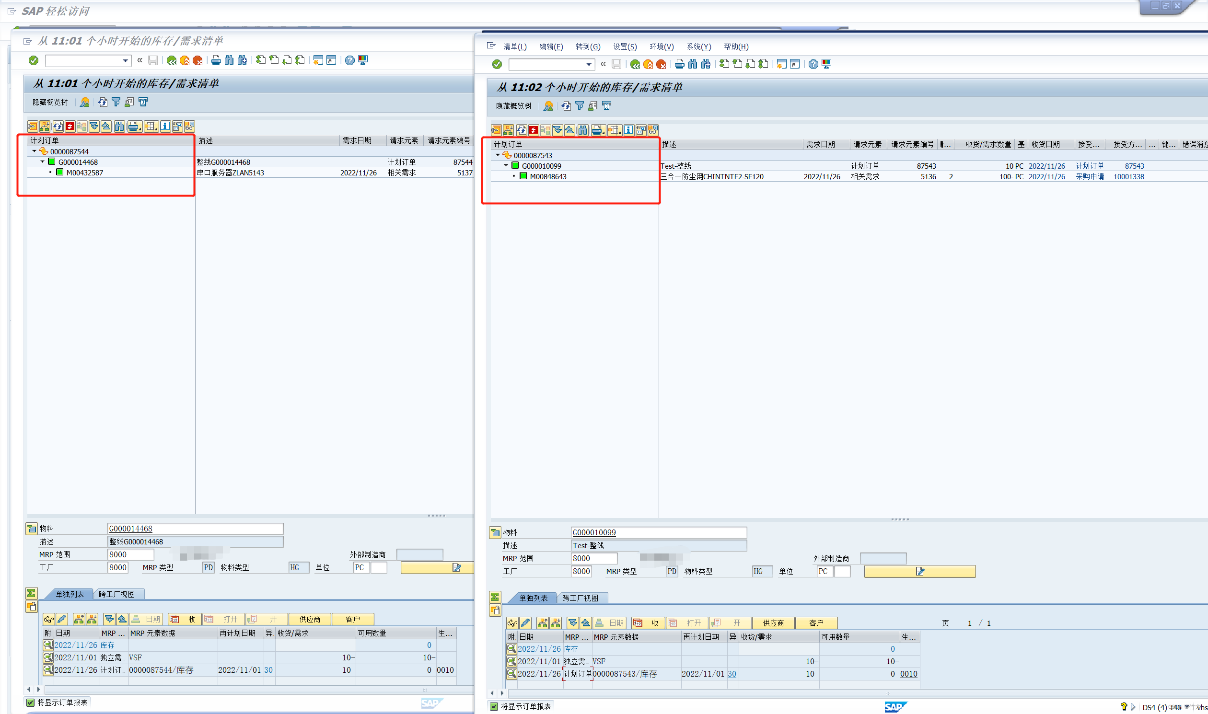Click Expand All icon in 11:02 tree toolbar
The height and width of the screenshot is (714, 1208).
point(558,130)
